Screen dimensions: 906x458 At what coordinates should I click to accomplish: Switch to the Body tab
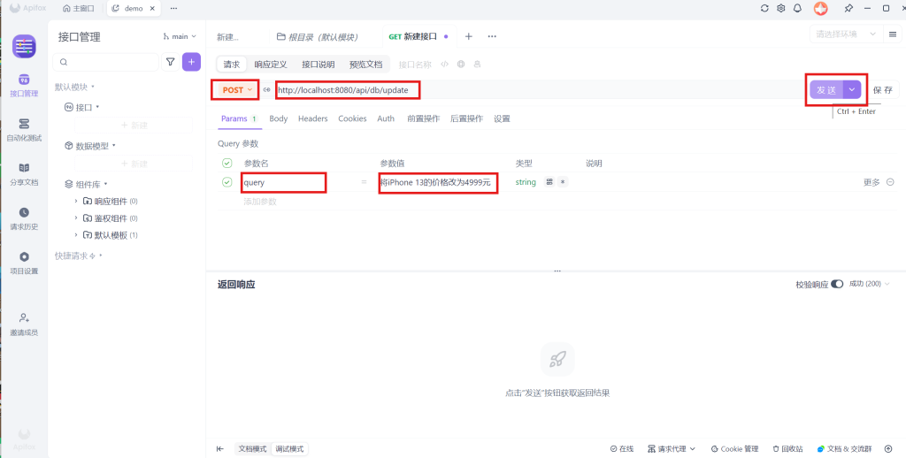(278, 118)
